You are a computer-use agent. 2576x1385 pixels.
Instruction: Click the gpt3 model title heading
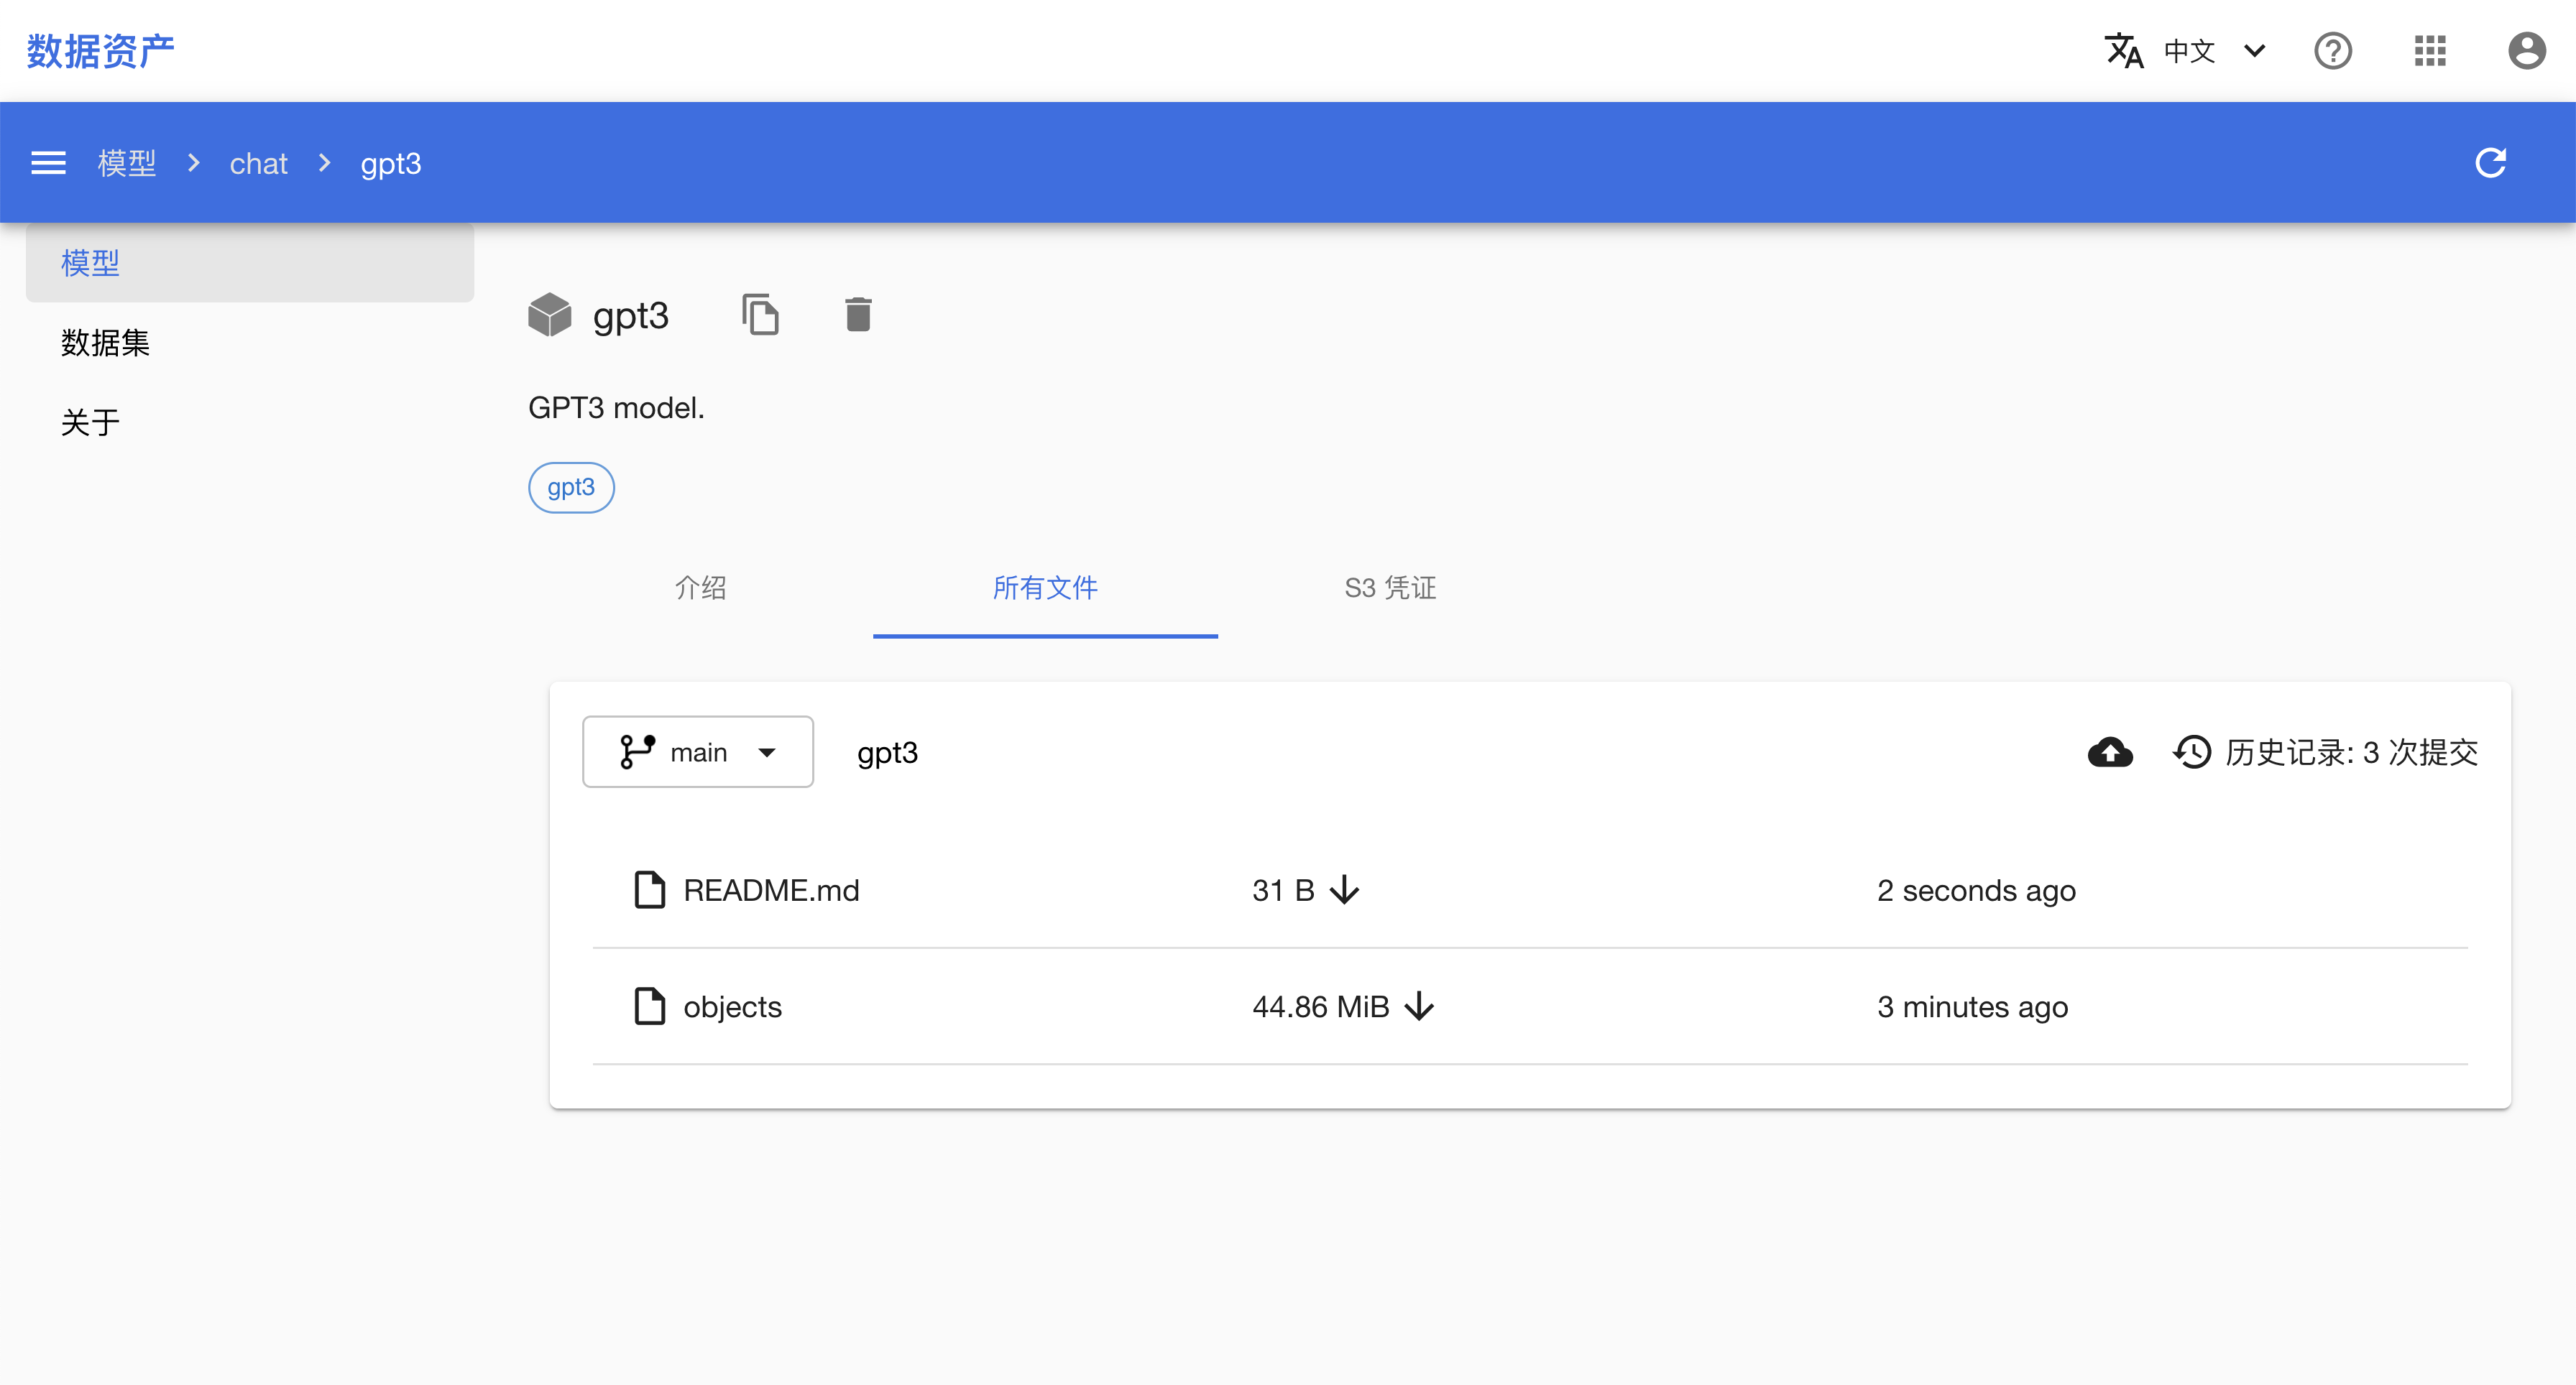(631, 317)
